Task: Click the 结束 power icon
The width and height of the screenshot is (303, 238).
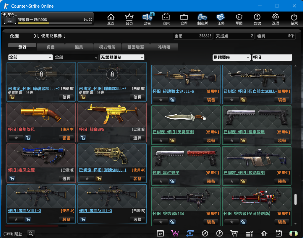Action: [294, 19]
